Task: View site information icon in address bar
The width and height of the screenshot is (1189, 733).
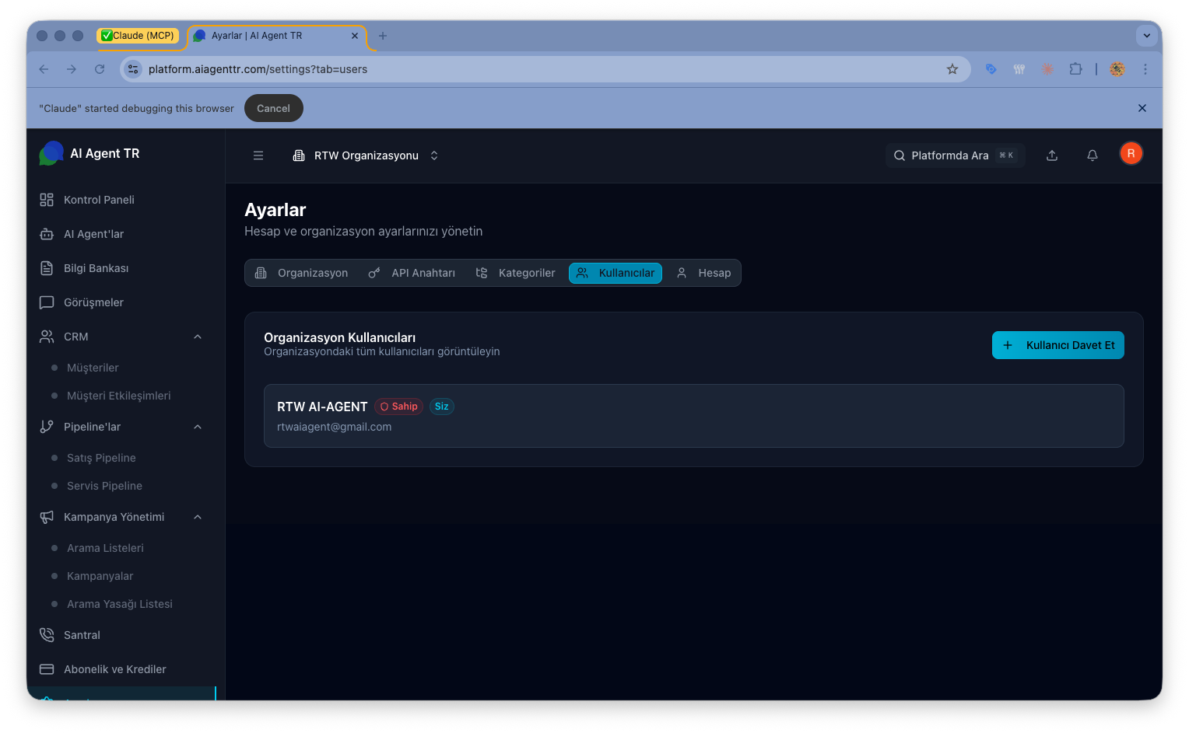Action: coord(133,69)
